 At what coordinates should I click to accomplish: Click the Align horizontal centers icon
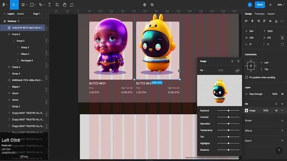pos(252,21)
